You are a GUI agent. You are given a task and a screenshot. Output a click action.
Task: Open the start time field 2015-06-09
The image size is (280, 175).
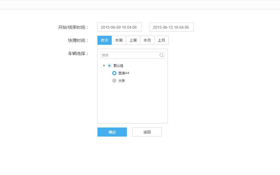[x=119, y=27]
